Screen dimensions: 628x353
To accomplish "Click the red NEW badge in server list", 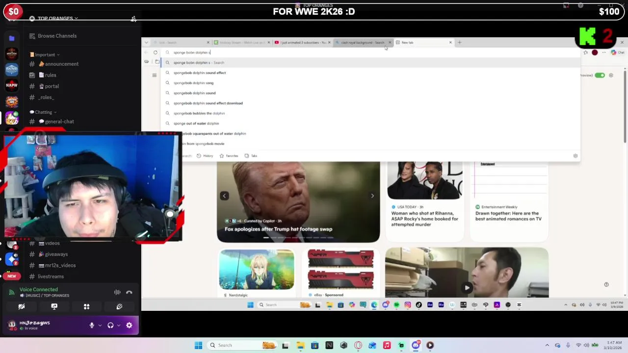I will pos(12,276).
